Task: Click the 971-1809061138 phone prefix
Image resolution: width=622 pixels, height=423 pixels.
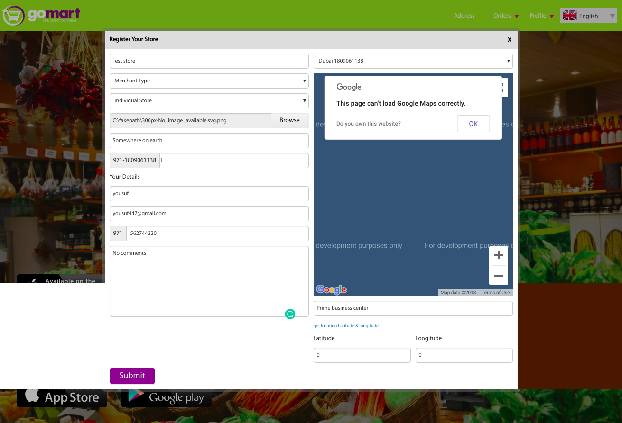Action: (135, 161)
